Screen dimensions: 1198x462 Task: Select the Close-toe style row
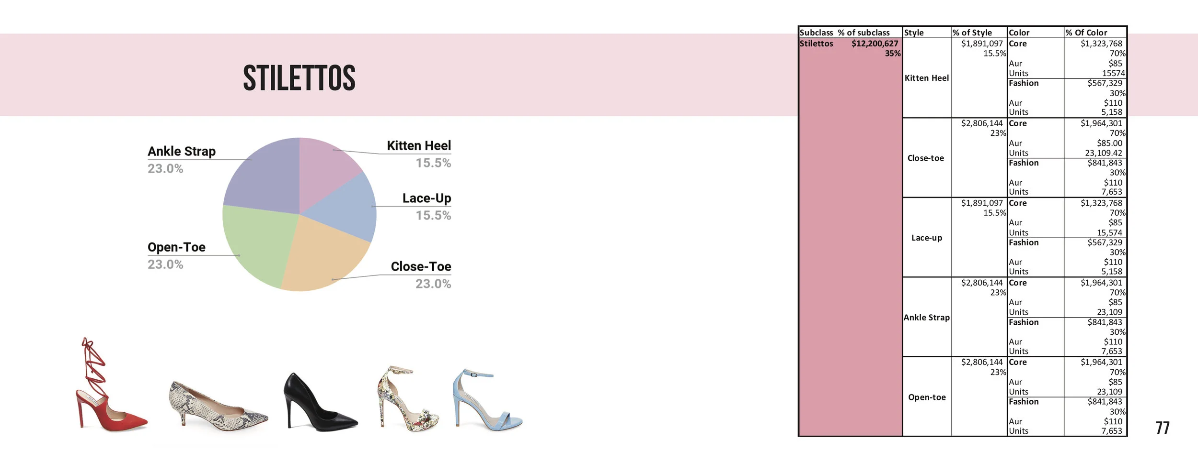[x=926, y=158]
